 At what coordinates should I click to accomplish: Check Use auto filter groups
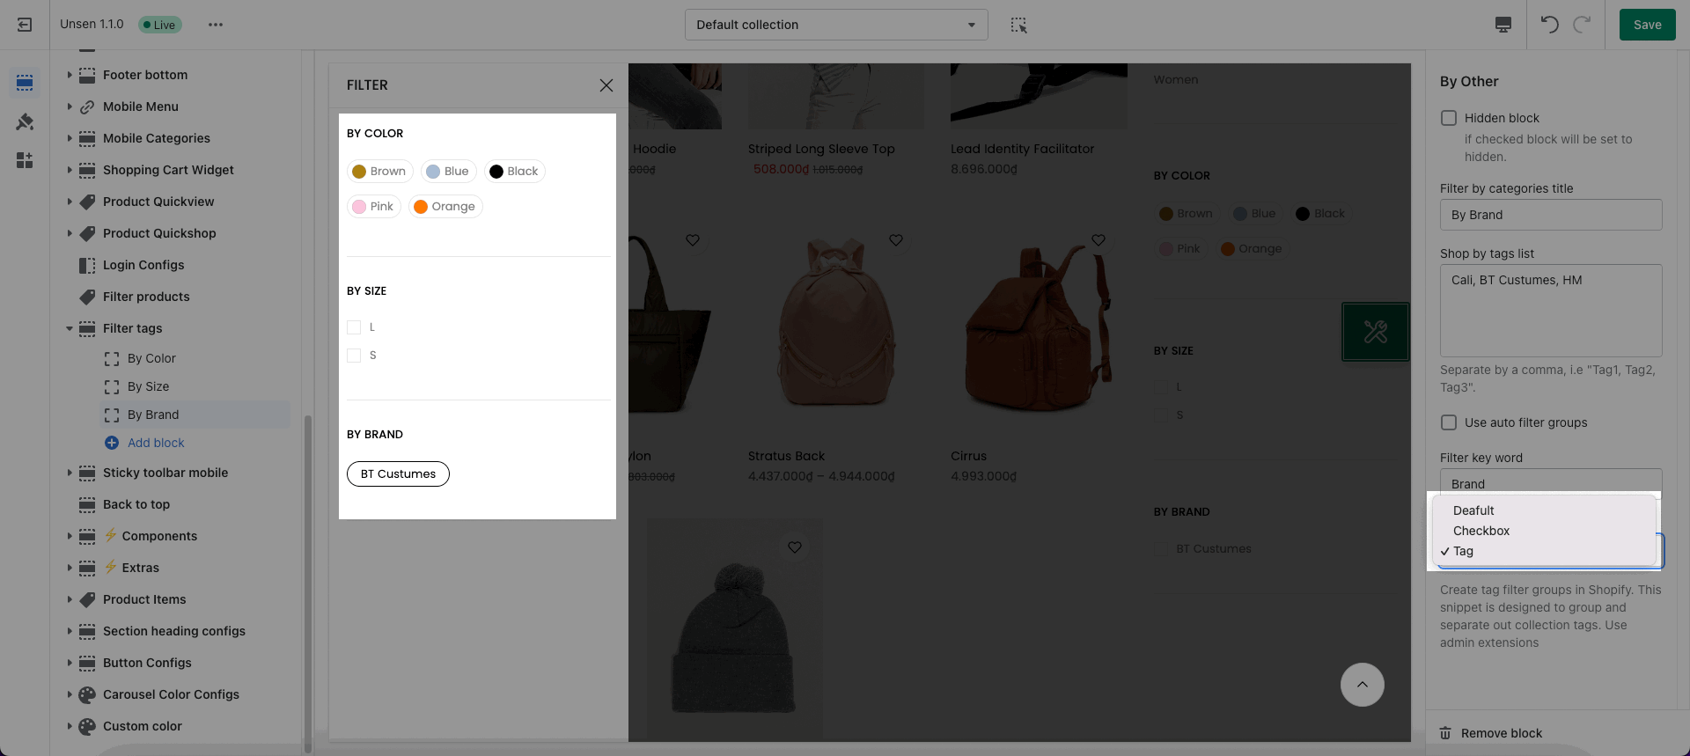pos(1449,422)
